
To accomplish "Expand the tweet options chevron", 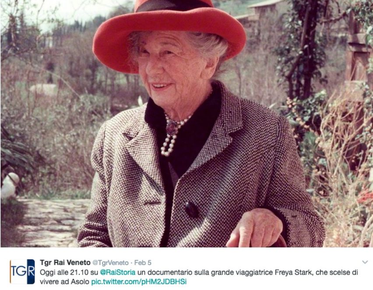I will click(365, 262).
